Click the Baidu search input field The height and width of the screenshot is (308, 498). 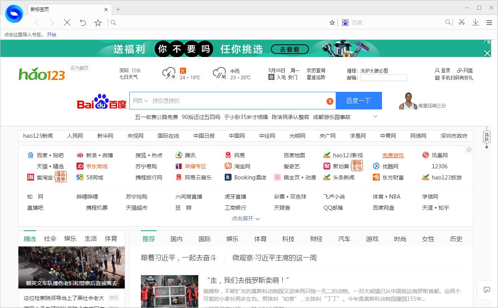(237, 101)
